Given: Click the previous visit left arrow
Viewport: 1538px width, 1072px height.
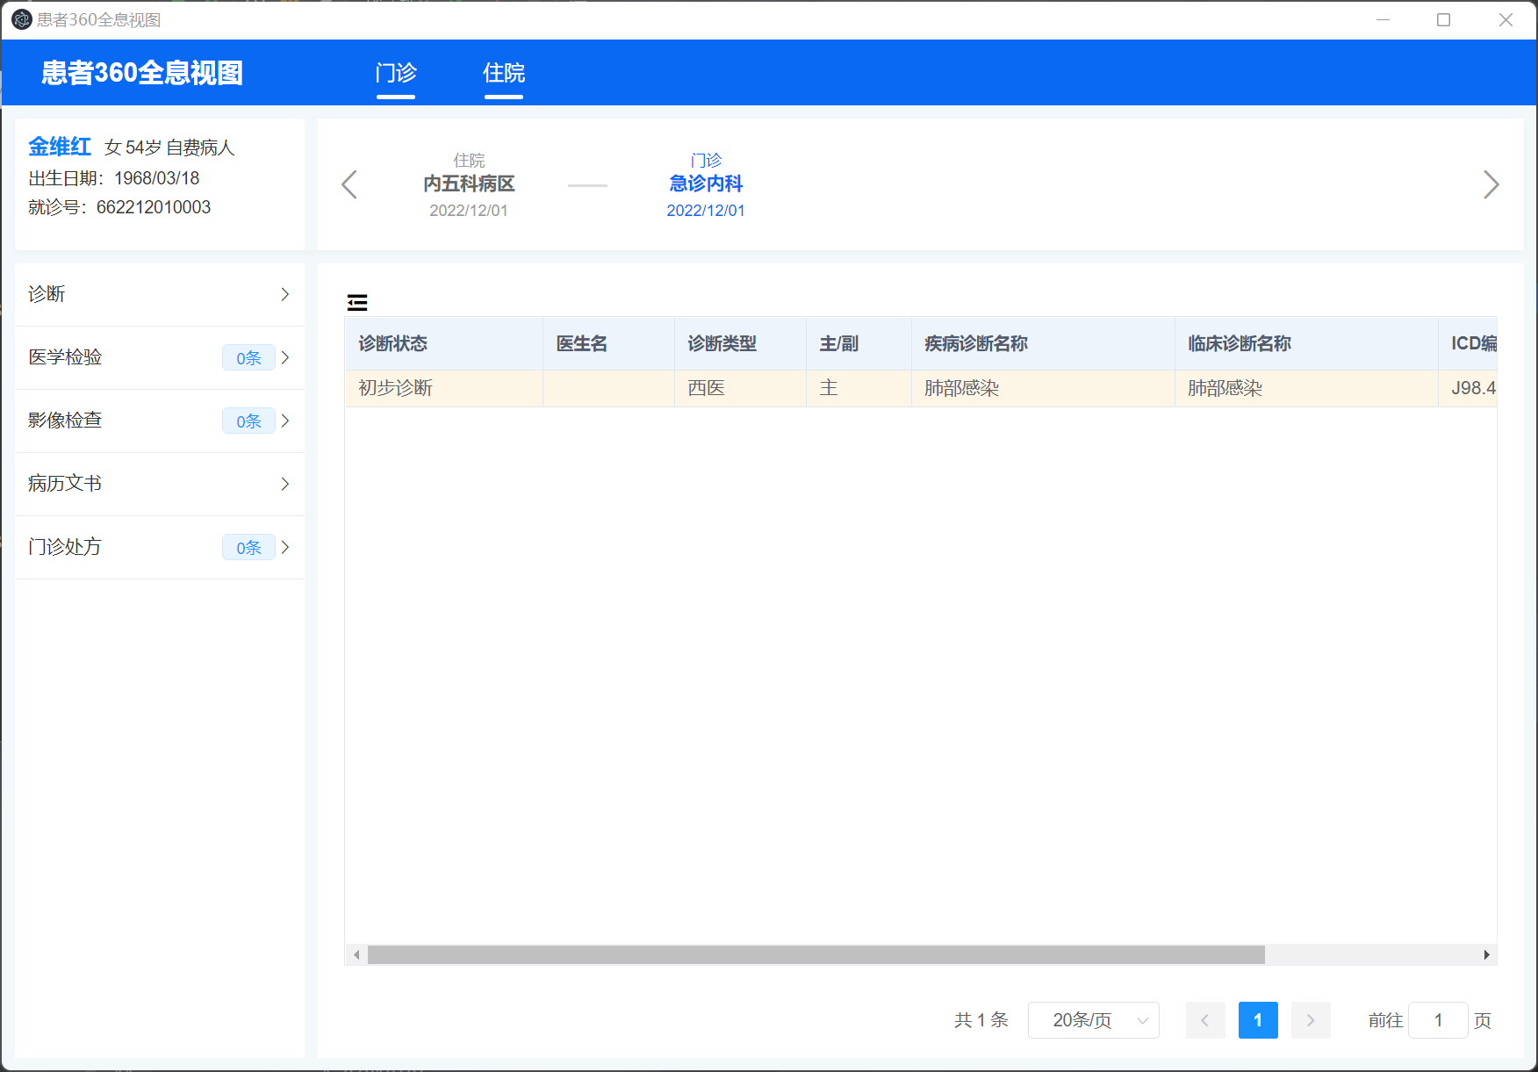Looking at the screenshot, I should point(349,184).
